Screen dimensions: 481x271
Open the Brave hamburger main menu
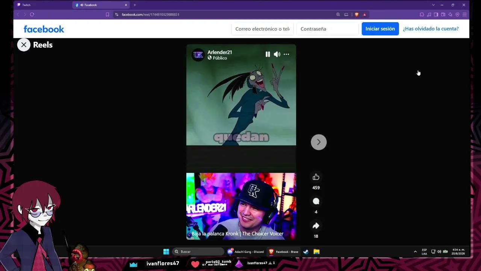coord(464,14)
